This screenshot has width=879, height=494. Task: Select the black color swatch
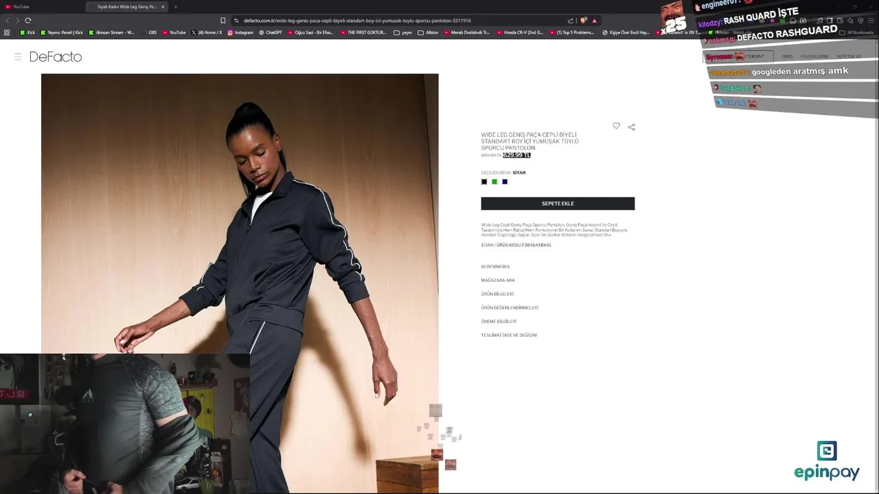pyautogui.click(x=484, y=182)
